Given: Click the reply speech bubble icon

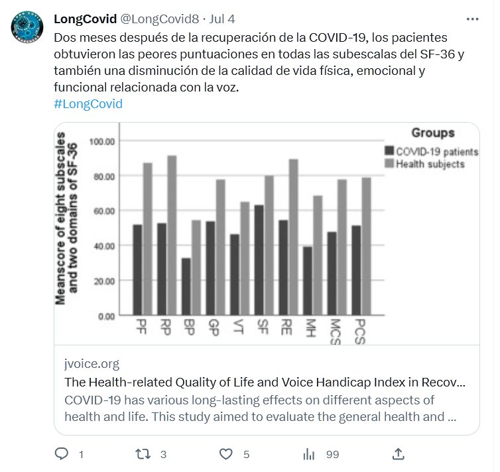Looking at the screenshot, I should [x=61, y=454].
